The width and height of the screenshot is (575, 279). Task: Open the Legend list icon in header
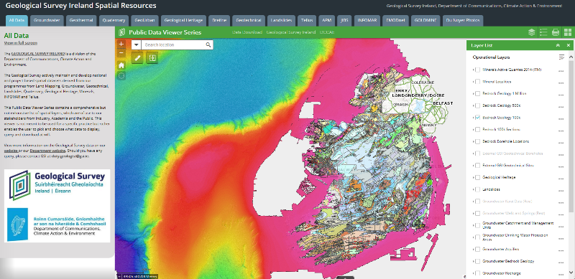pos(543,32)
